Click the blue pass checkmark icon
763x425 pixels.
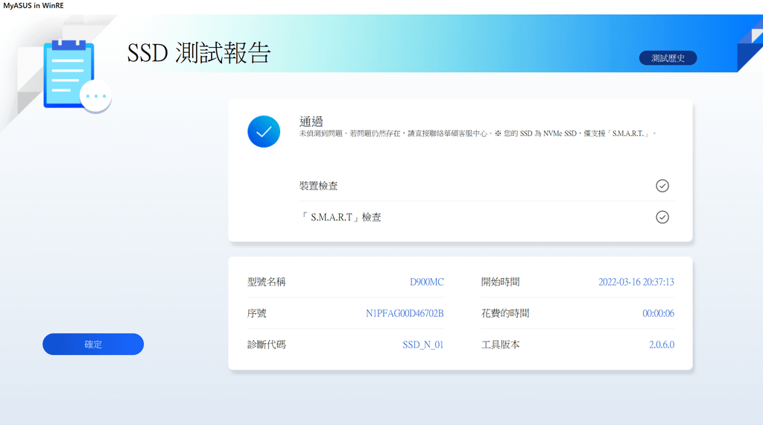(x=264, y=131)
